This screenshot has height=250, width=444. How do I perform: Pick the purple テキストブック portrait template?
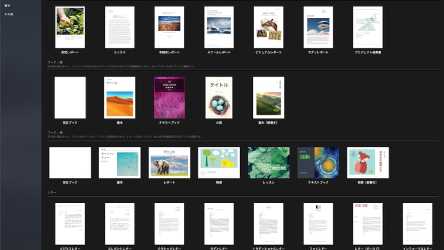169,97
